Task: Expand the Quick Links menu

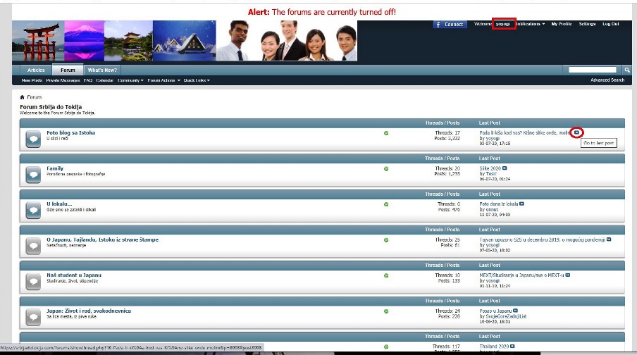Action: pos(197,80)
